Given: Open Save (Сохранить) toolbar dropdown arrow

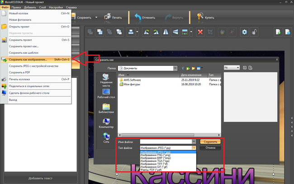Looking at the screenshot, I should (96, 18).
